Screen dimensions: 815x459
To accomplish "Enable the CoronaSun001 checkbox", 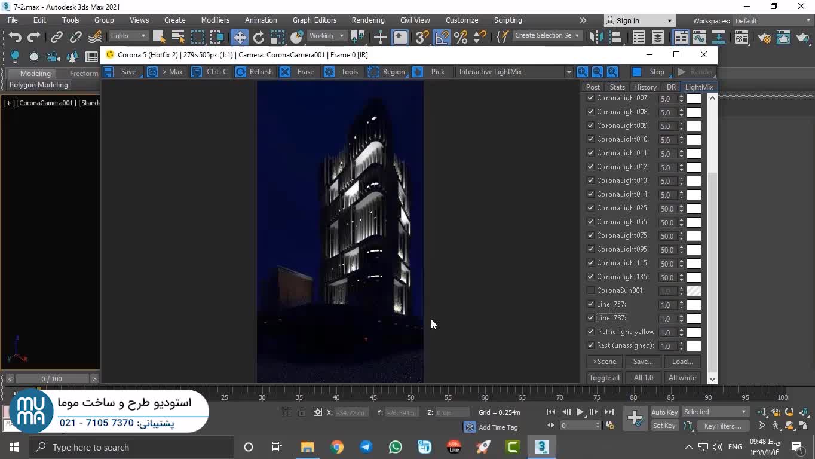I will tap(591, 290).
